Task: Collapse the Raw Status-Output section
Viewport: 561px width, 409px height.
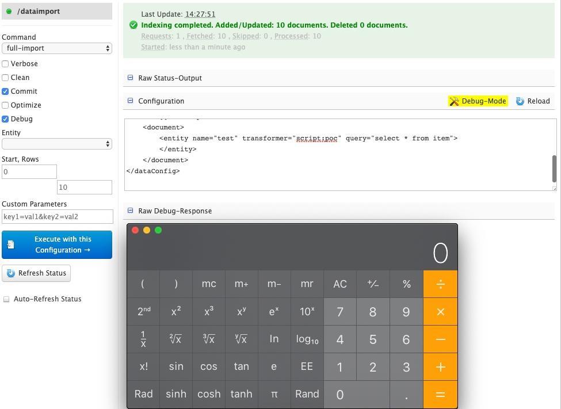Action: tap(131, 78)
